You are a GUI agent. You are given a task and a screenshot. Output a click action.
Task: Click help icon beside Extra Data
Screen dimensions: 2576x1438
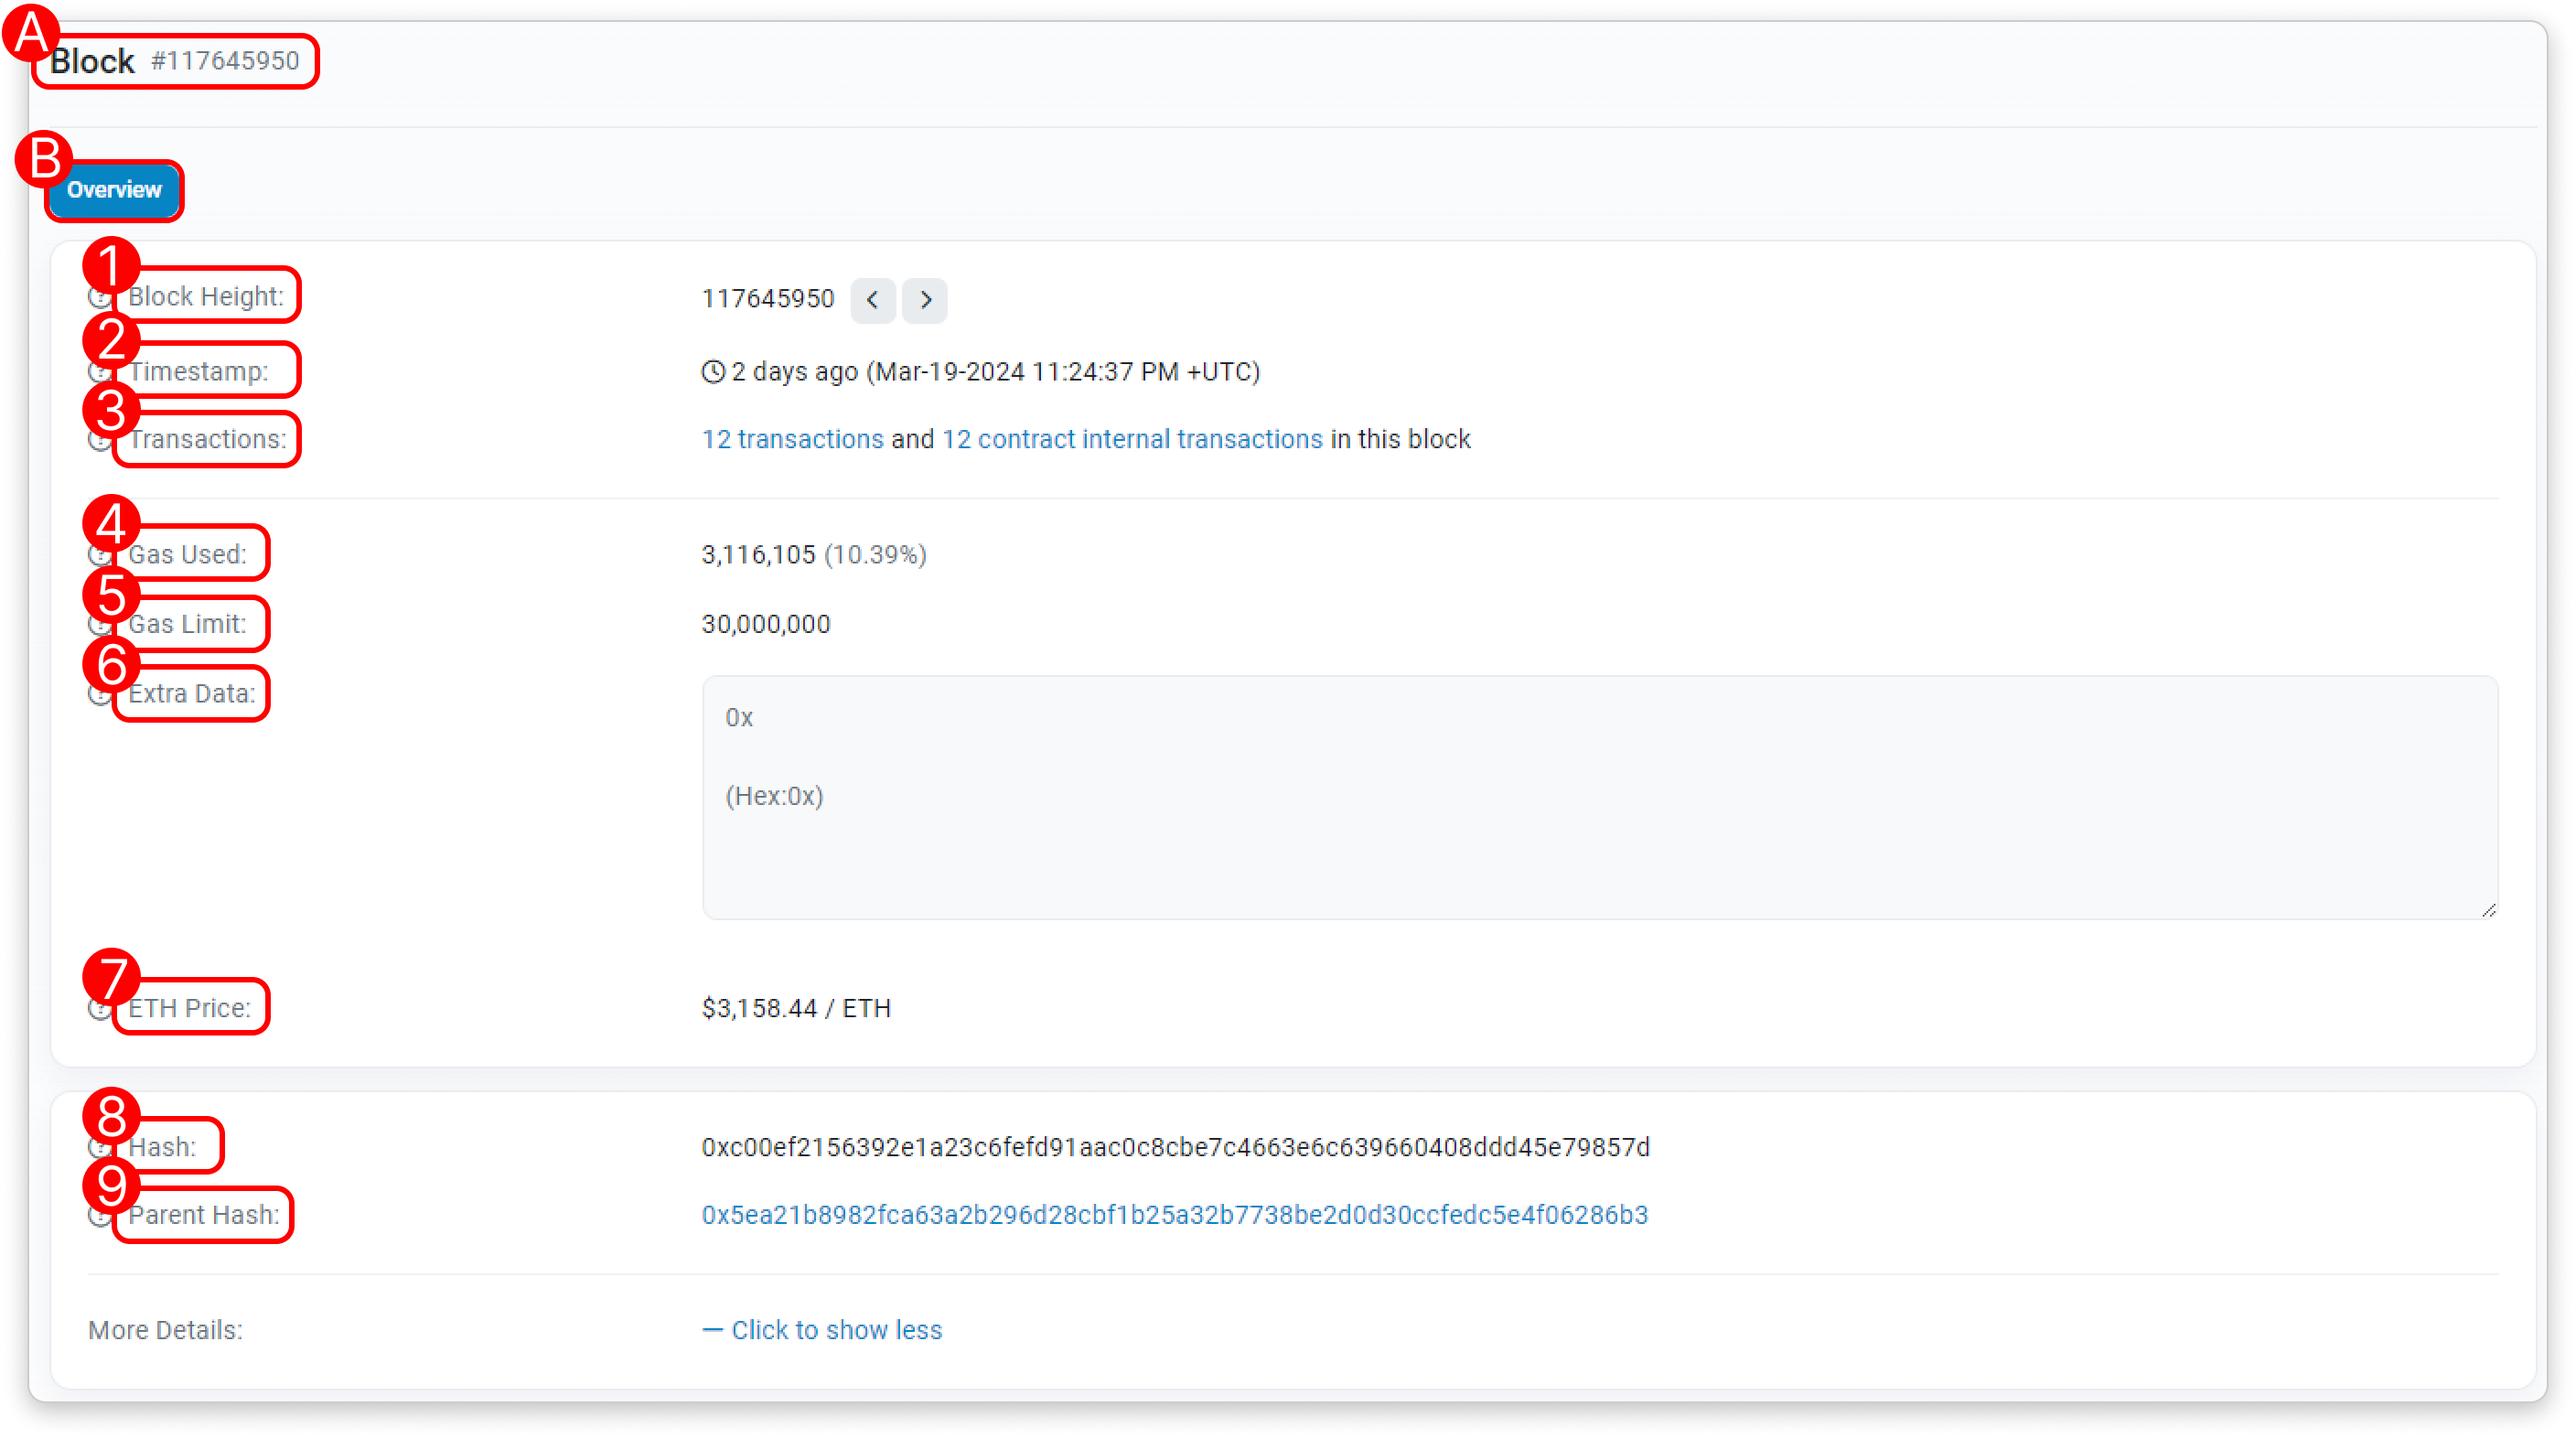click(x=99, y=694)
